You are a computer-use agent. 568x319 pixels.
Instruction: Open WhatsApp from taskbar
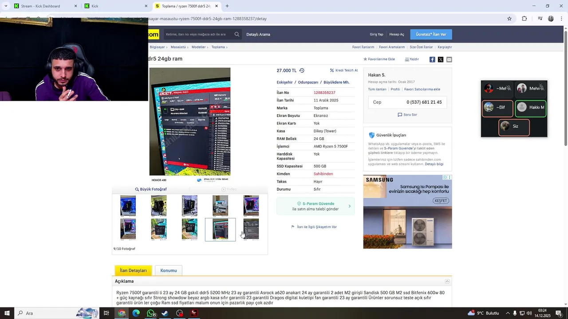[151, 313]
